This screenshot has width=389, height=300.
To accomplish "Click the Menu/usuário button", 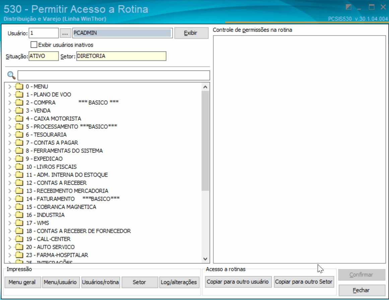I will point(61,282).
